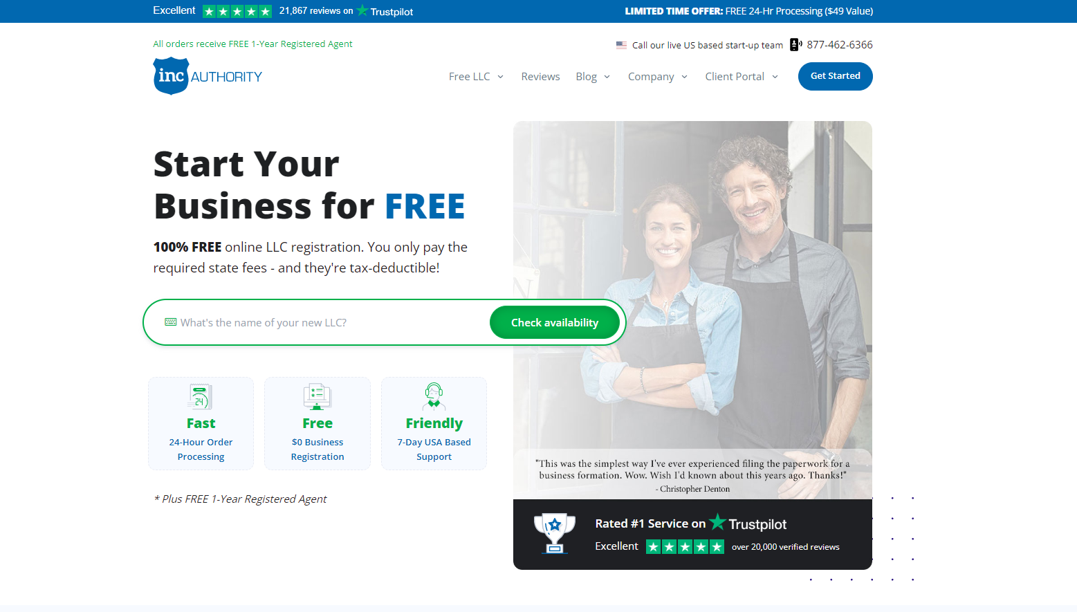Click the AUTHORITY wordmark text
This screenshot has height=612, width=1077.
click(226, 77)
